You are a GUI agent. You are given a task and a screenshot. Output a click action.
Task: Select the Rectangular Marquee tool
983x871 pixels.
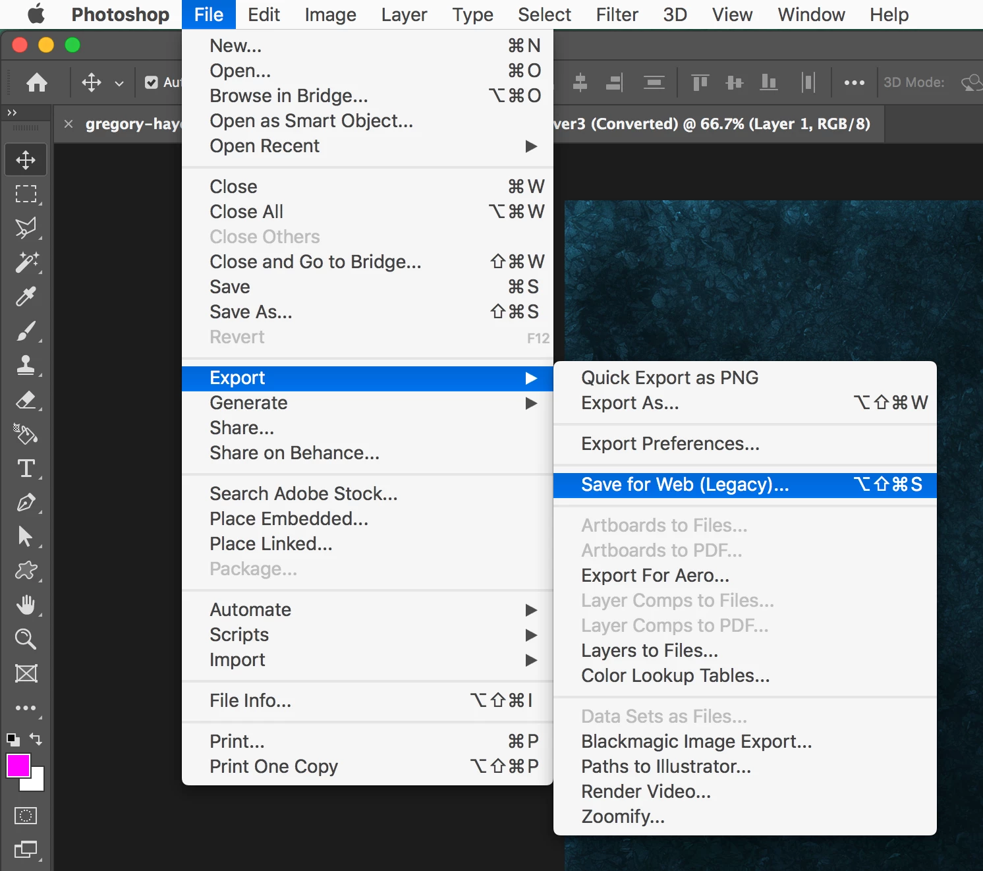point(26,194)
